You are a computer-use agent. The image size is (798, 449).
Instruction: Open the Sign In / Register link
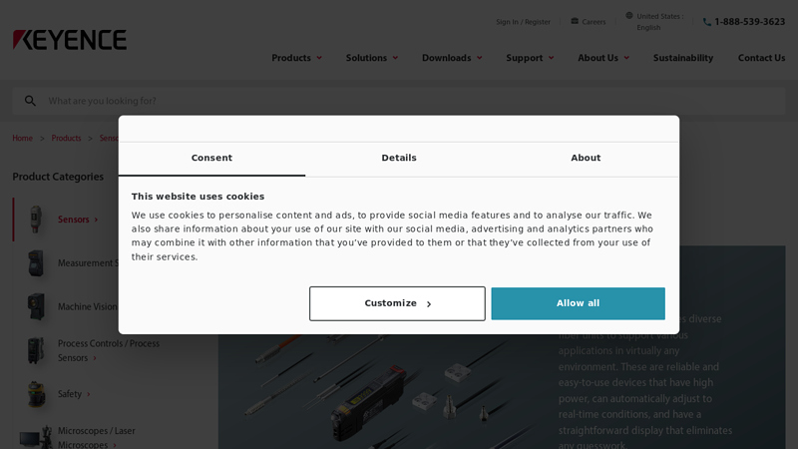click(523, 22)
